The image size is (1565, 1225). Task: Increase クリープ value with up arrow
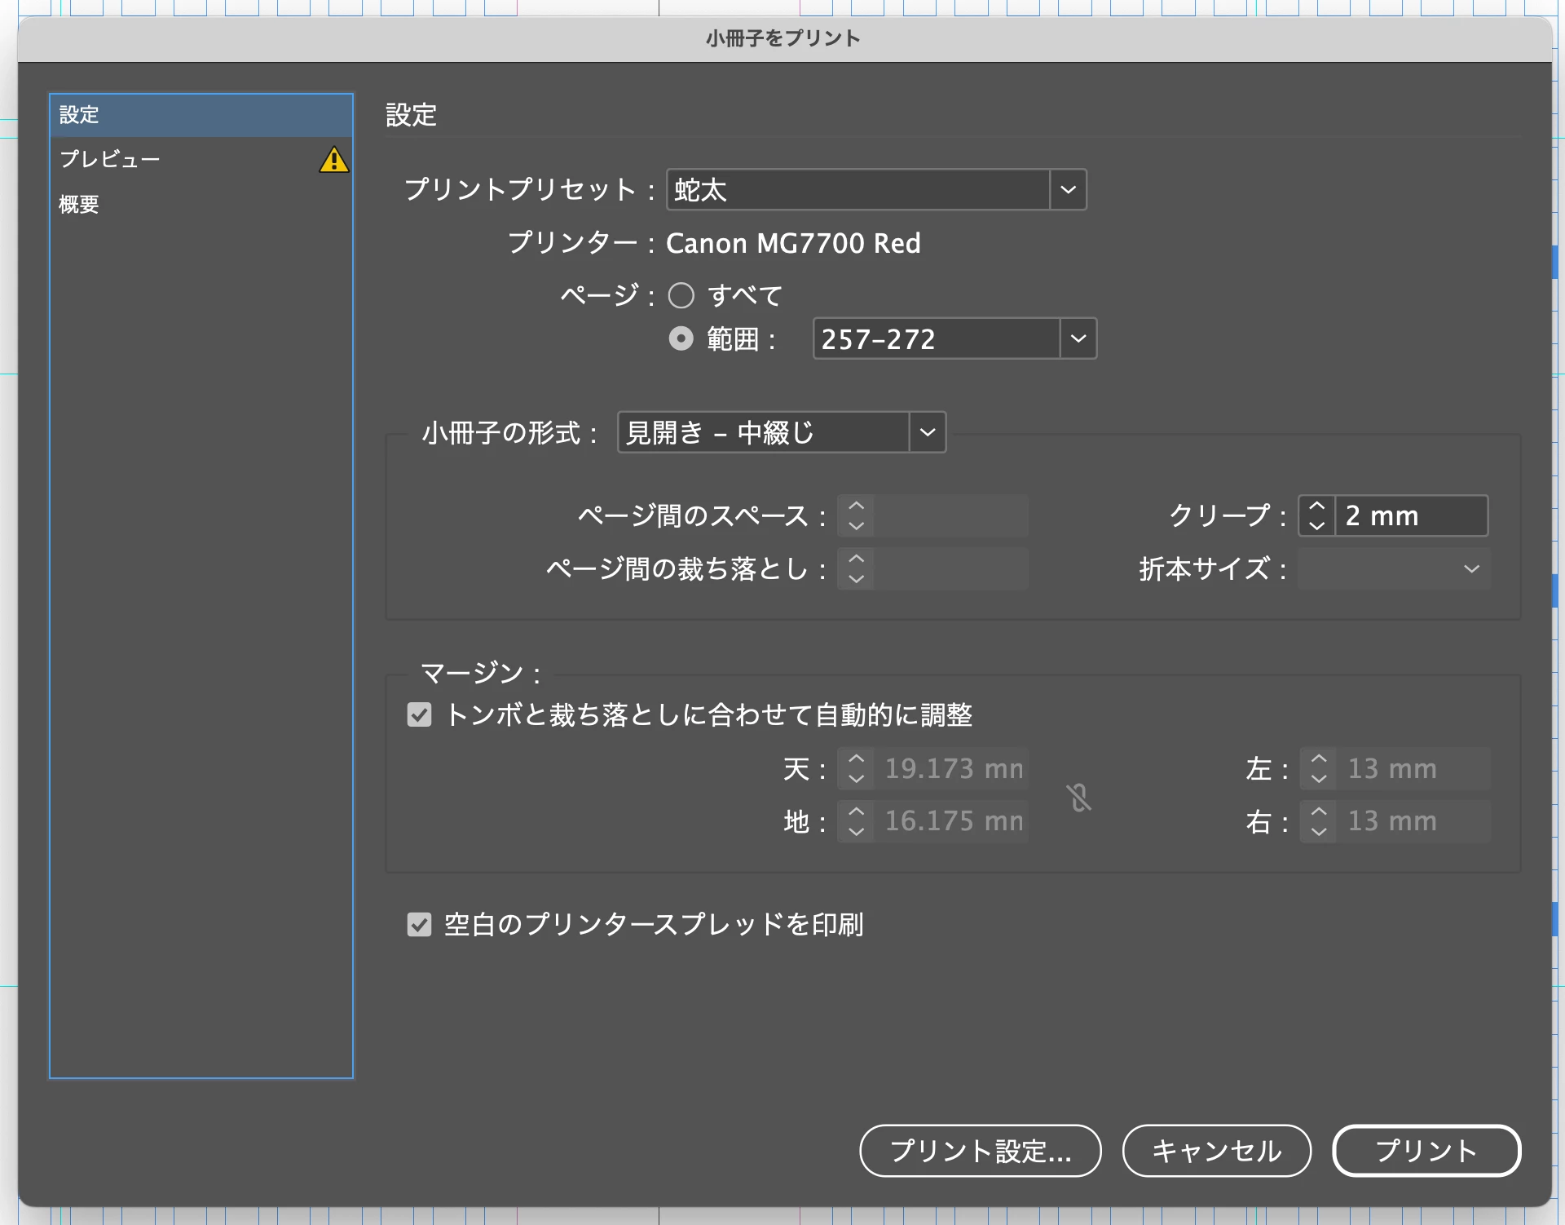point(1316,506)
